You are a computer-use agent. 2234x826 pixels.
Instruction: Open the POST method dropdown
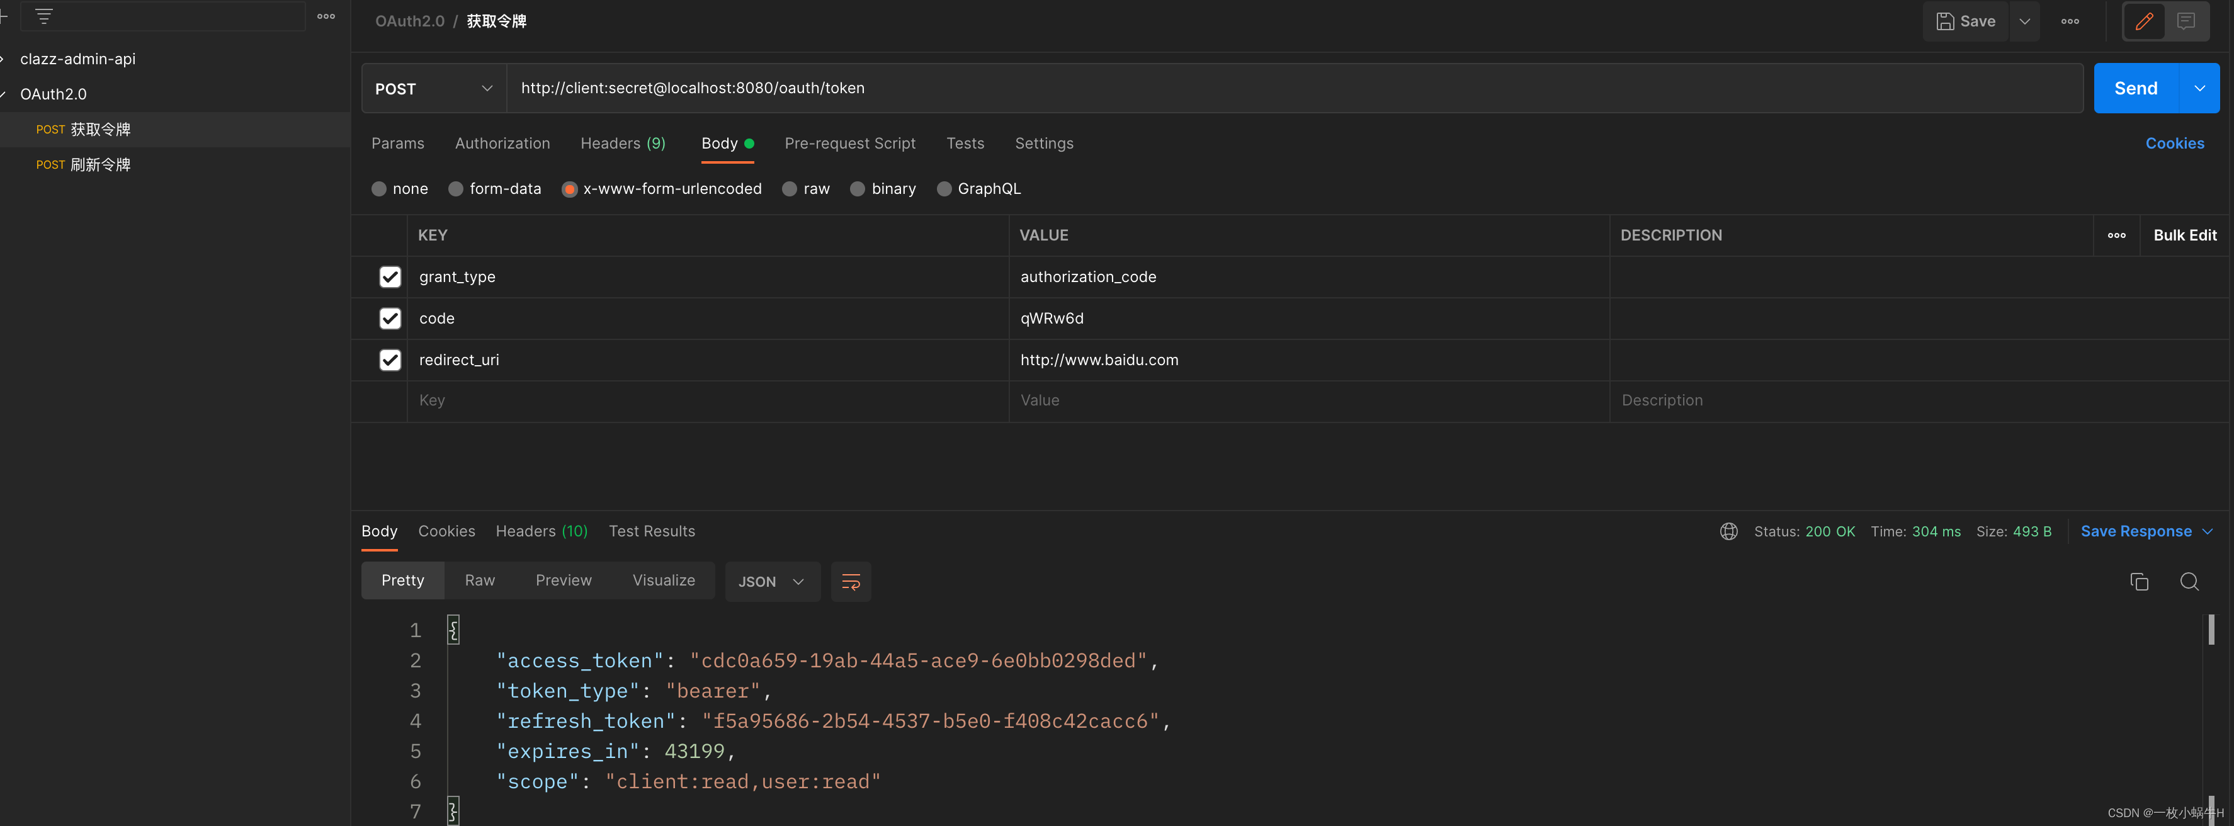click(x=434, y=88)
